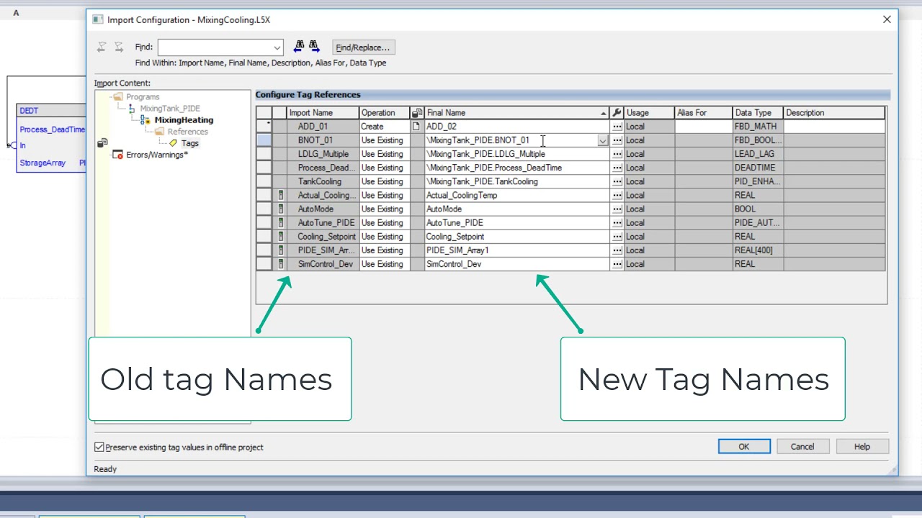This screenshot has height=518, width=922.
Task: Click tag icon beside SimControl_Dev import name
Action: [x=281, y=264]
